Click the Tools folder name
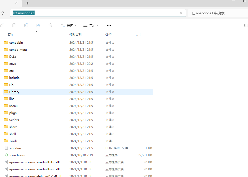Image resolution: width=248 pixels, height=177 pixels. click(13, 141)
